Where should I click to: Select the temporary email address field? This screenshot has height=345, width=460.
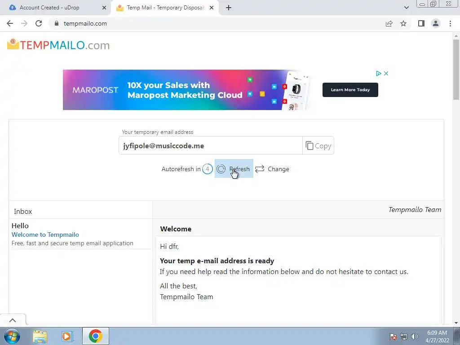(x=211, y=146)
